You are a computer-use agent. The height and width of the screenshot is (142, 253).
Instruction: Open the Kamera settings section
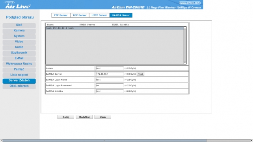(19, 31)
